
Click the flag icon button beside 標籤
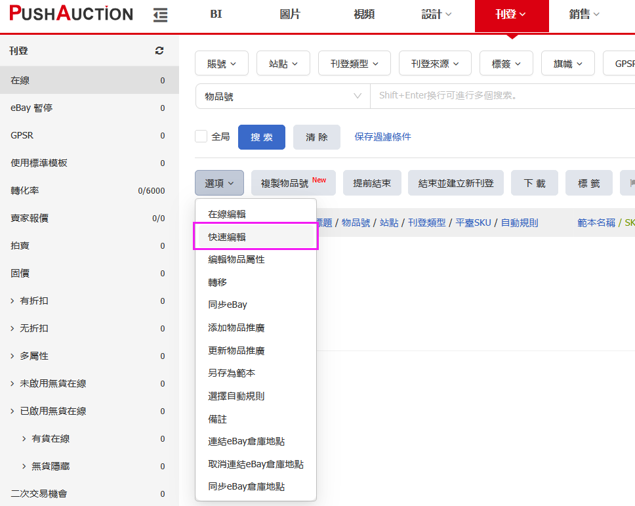(628, 183)
